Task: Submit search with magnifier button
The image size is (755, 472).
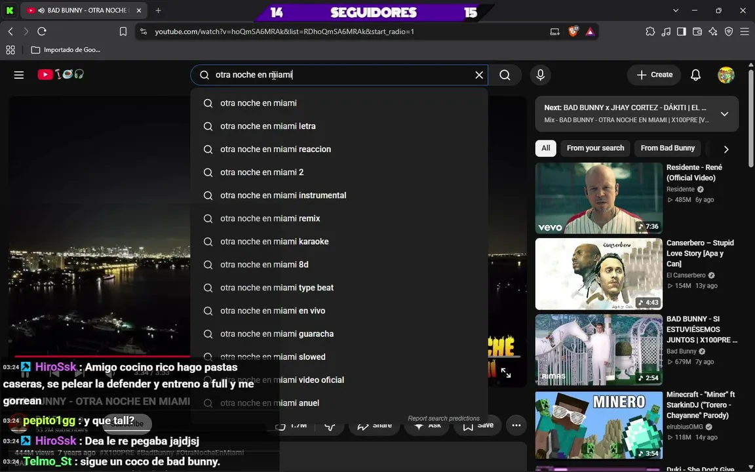Action: (x=505, y=75)
